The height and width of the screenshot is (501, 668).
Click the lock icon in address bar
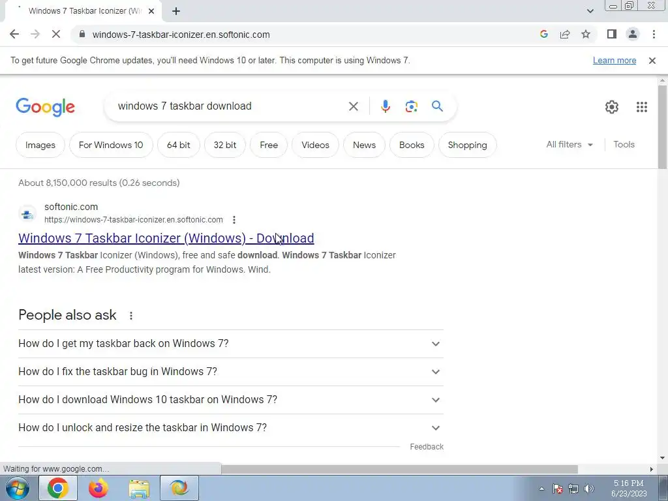tap(82, 35)
